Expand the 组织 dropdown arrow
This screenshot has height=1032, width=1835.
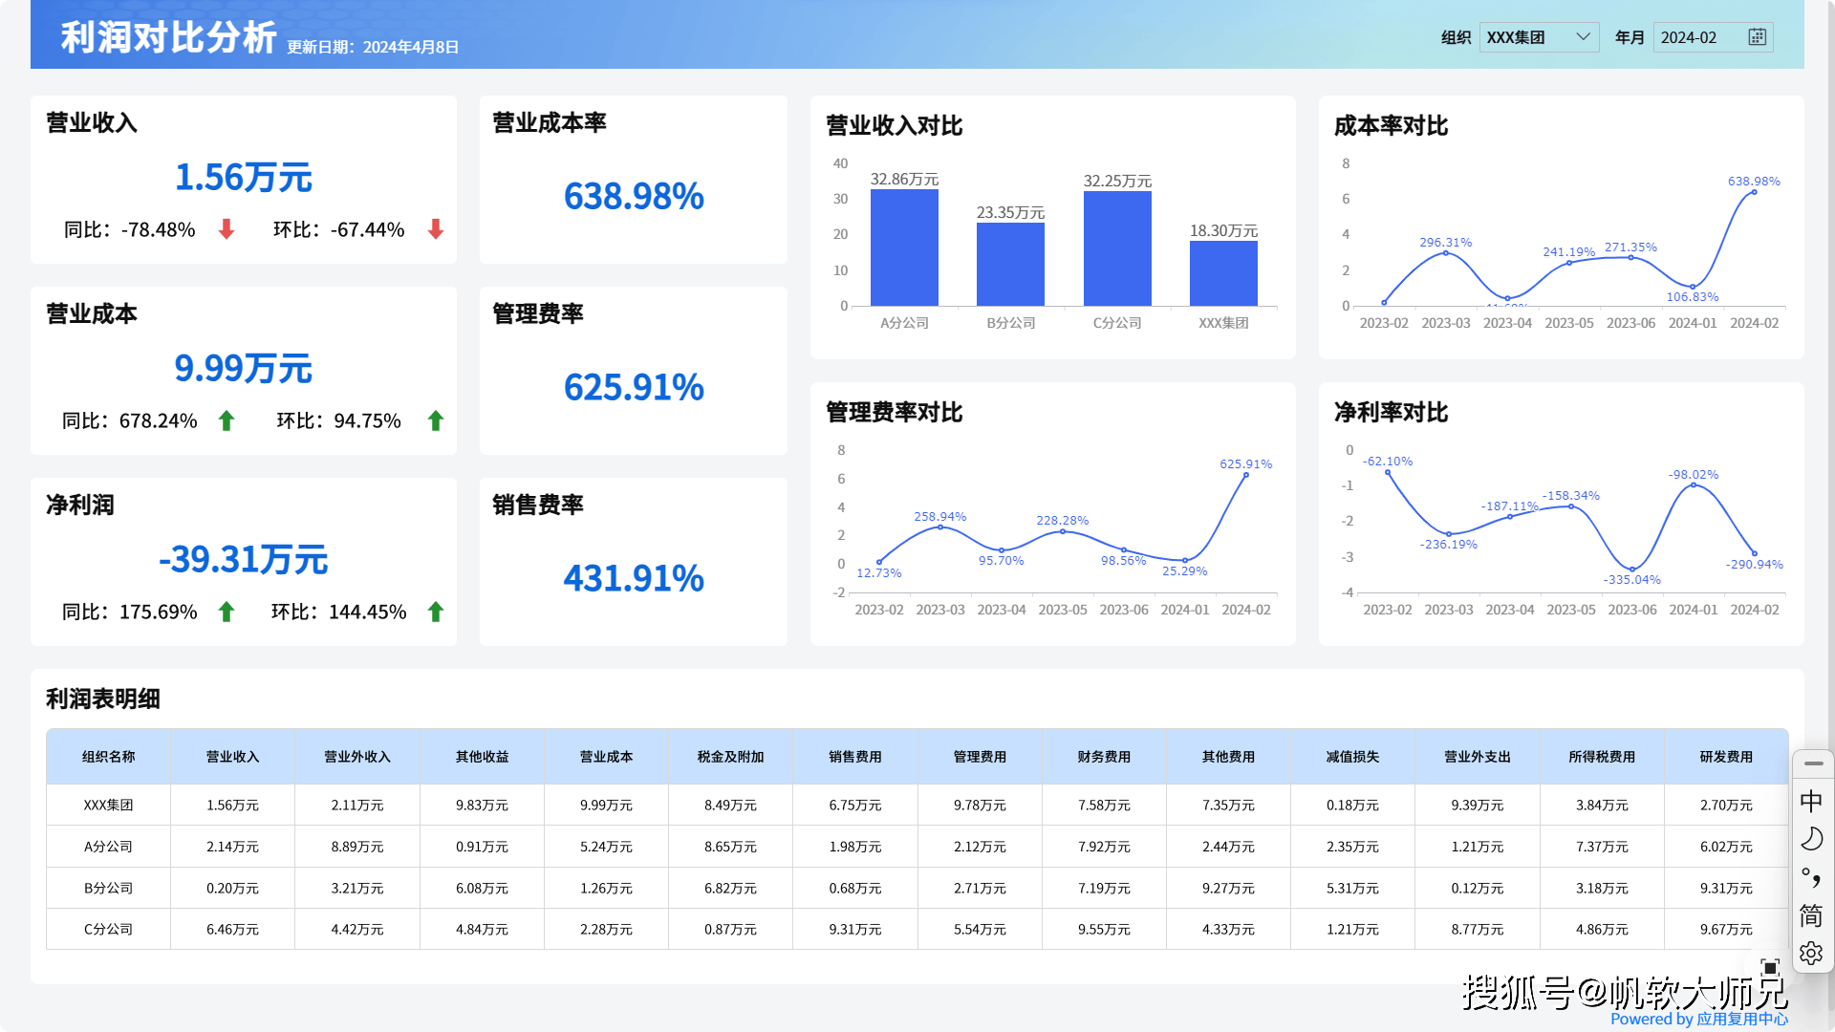coord(1583,37)
